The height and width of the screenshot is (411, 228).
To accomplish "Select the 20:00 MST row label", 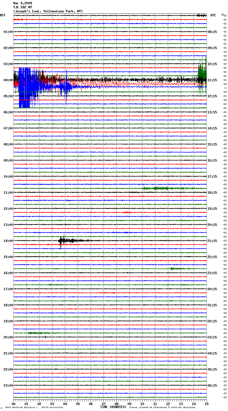I will (8, 337).
